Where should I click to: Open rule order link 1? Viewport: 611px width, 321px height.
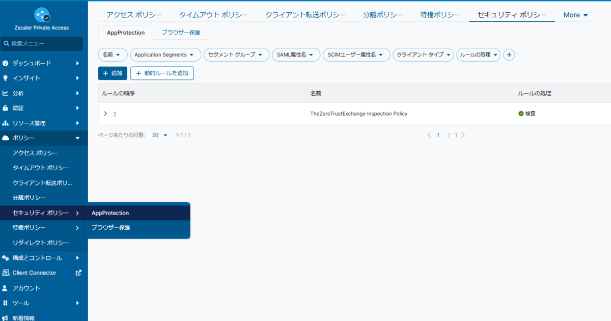click(115, 114)
